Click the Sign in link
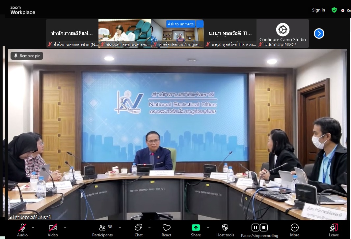The height and width of the screenshot is (239, 351). [x=318, y=10]
